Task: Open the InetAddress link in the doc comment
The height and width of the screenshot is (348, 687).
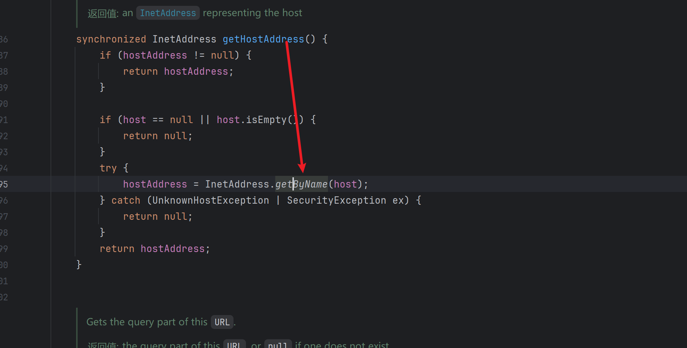Action: point(168,13)
